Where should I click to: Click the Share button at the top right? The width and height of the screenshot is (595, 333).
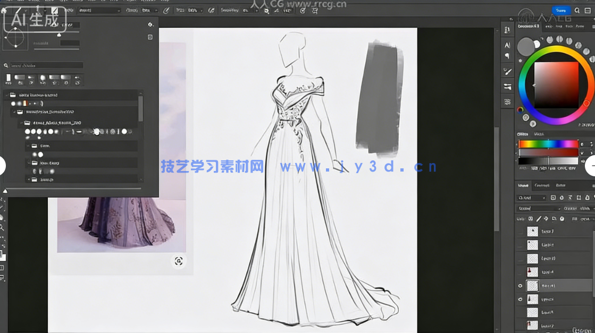pyautogui.click(x=562, y=10)
